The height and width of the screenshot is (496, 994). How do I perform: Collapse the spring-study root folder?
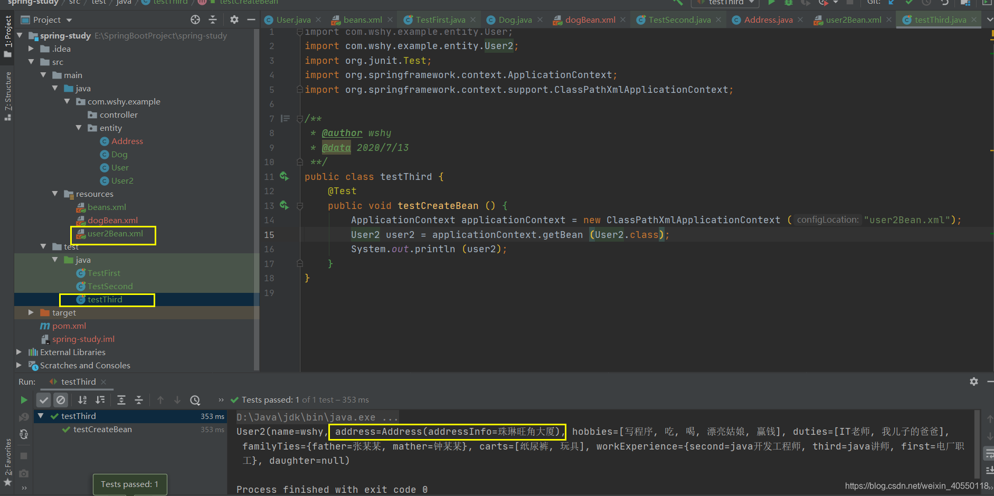coord(20,35)
